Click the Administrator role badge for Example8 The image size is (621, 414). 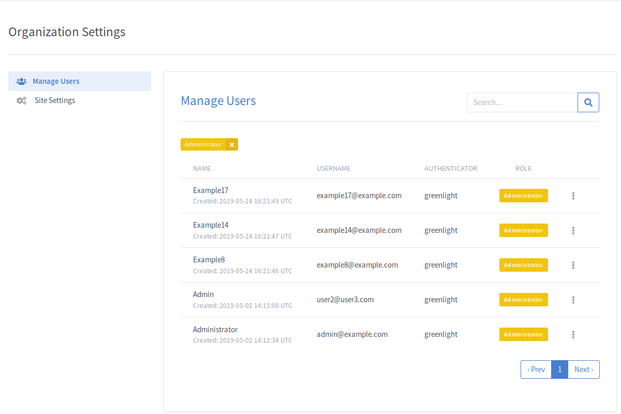523,265
